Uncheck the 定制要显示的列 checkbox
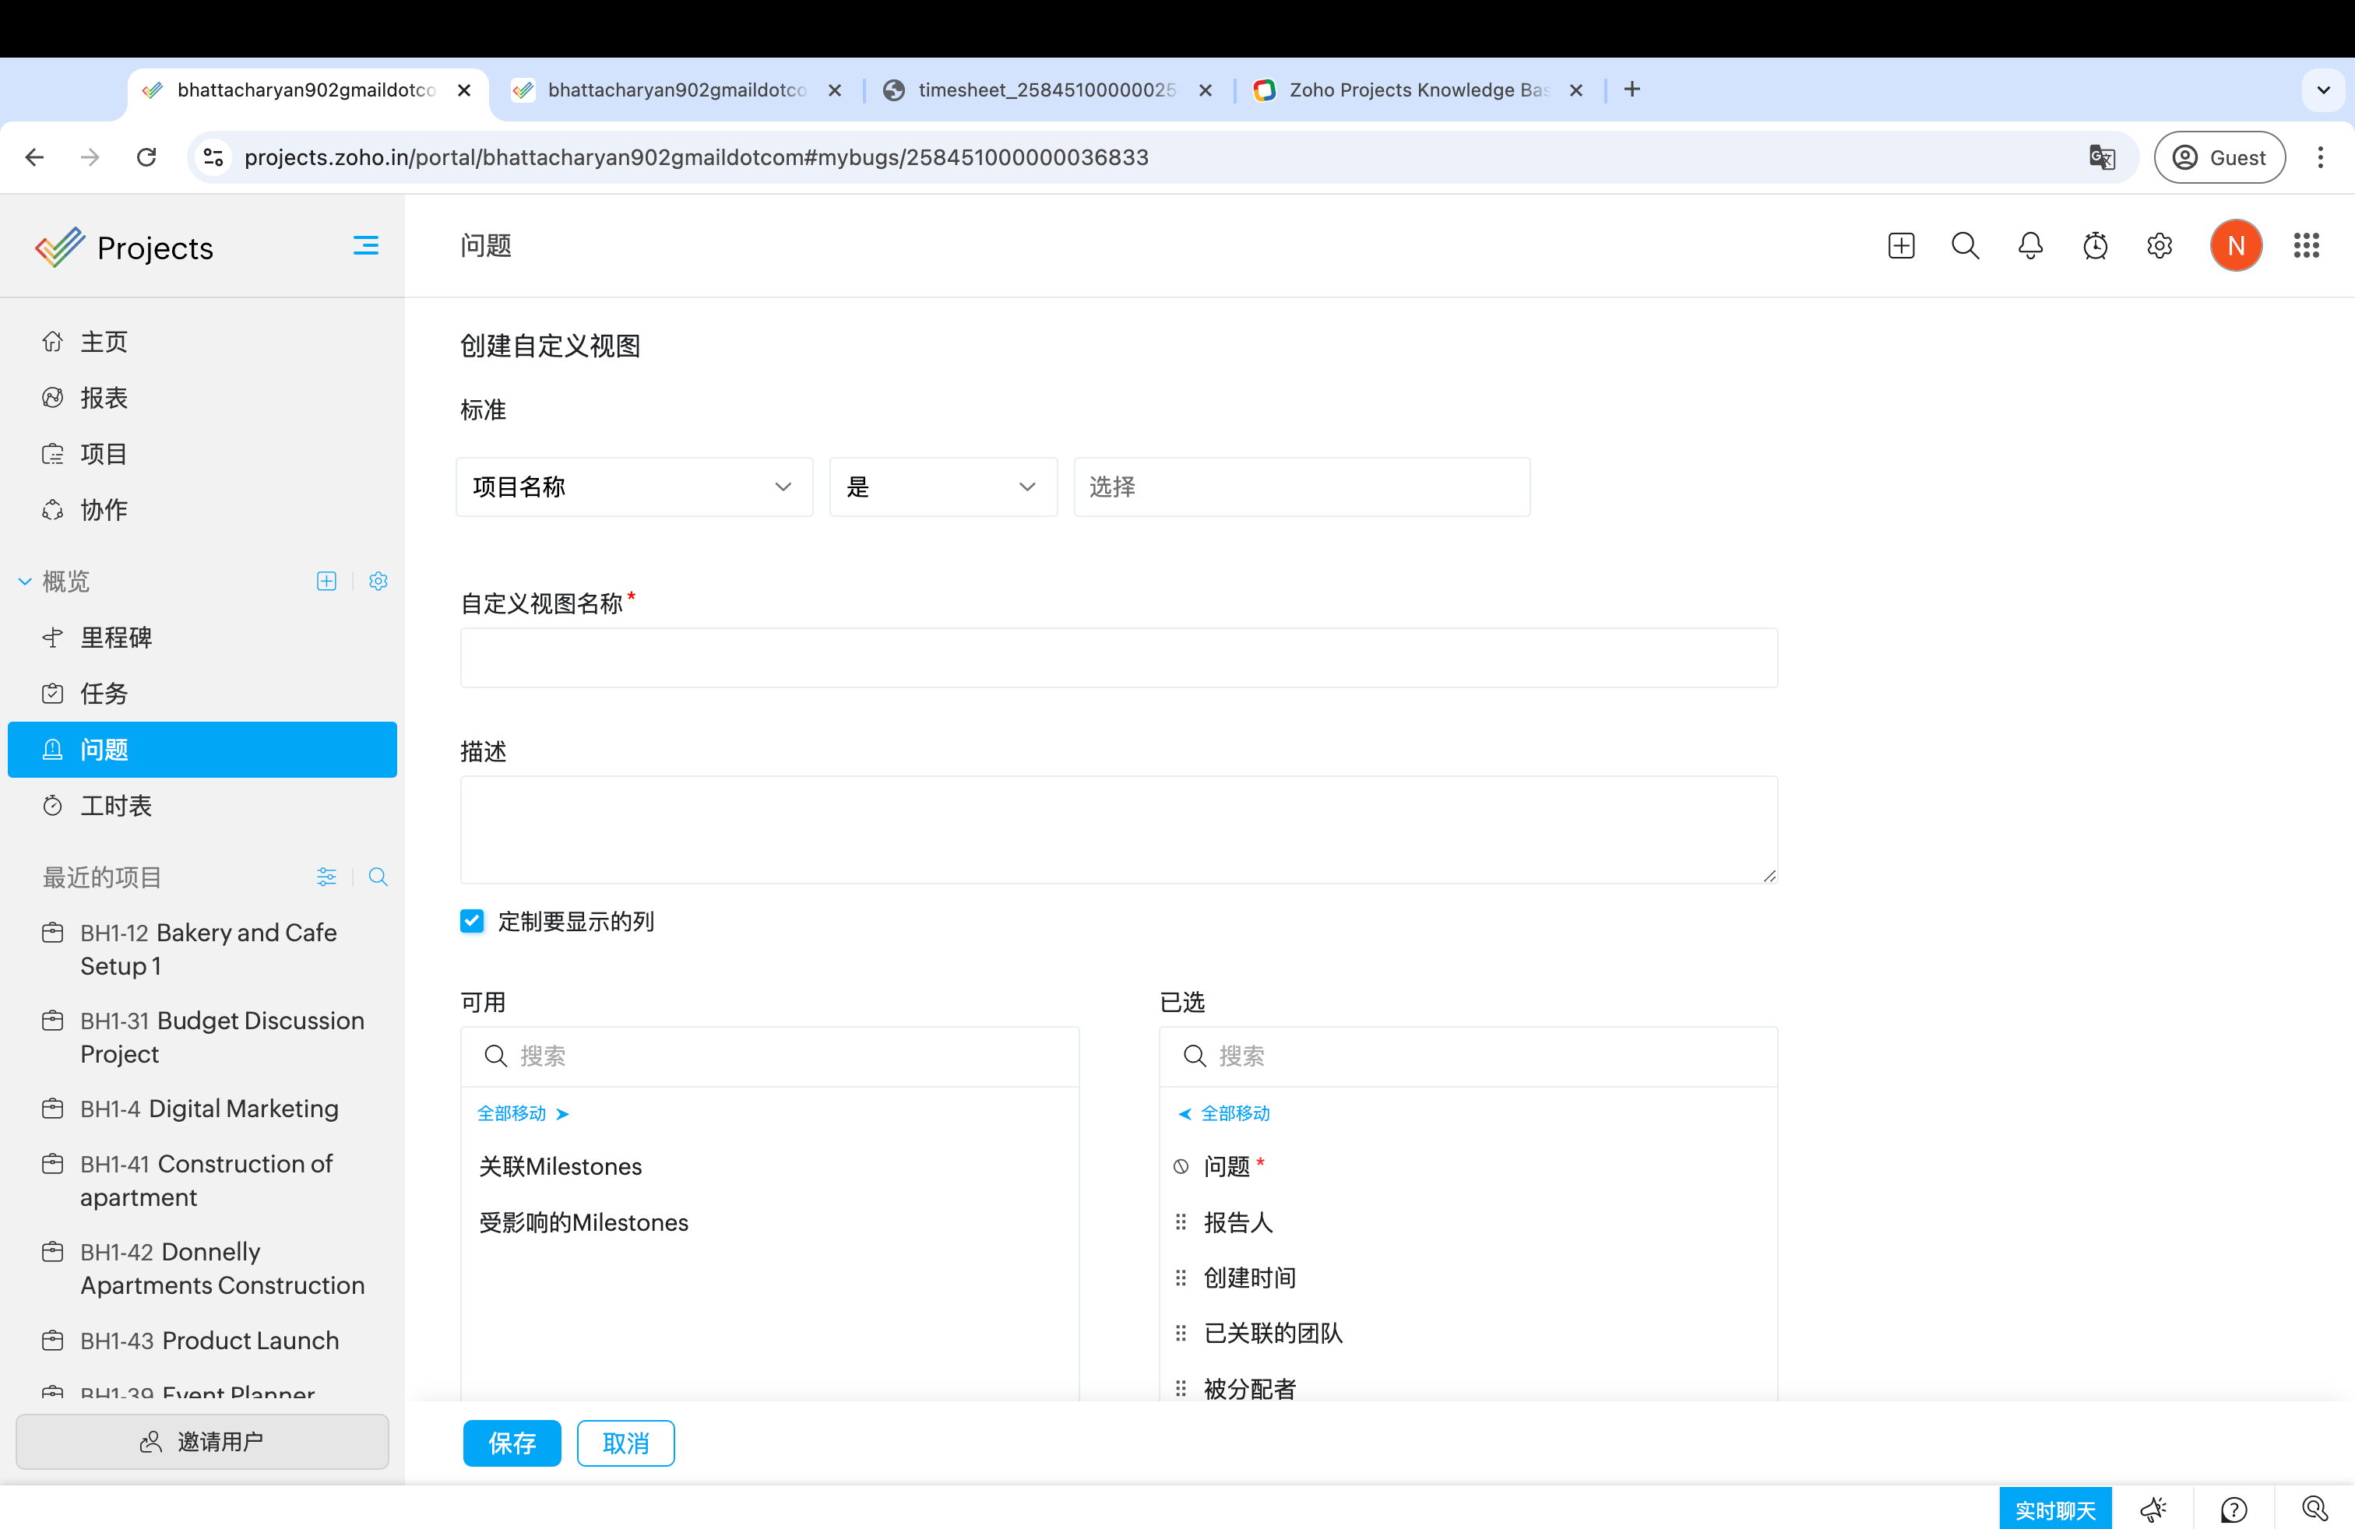Screen dimensions: 2355x1529 tap(472, 921)
